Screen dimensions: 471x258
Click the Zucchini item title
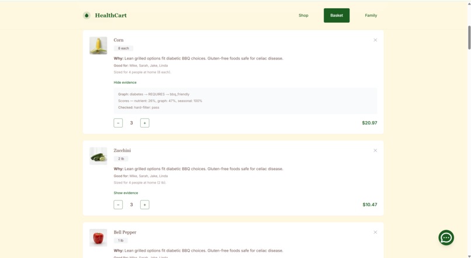(x=122, y=151)
